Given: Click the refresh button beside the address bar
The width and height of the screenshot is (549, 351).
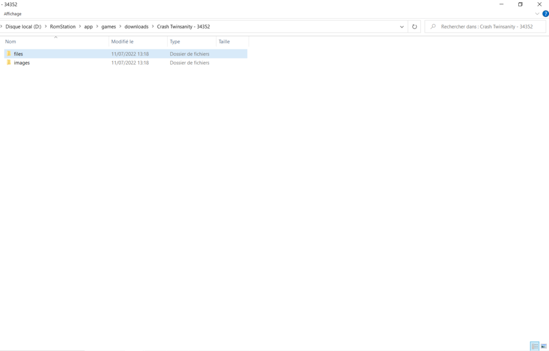Looking at the screenshot, I should pyautogui.click(x=414, y=26).
